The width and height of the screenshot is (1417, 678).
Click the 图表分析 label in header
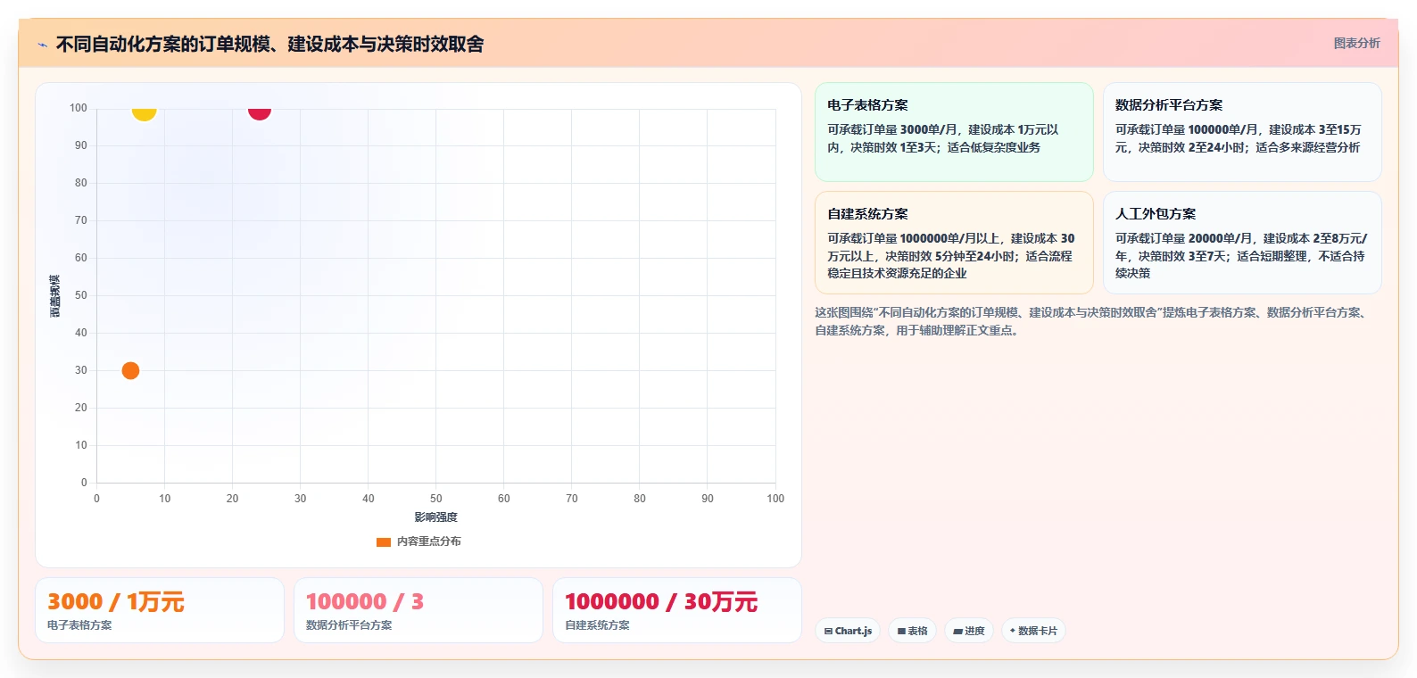click(x=1356, y=43)
